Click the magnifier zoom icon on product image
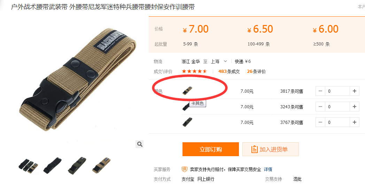 (x=140, y=144)
